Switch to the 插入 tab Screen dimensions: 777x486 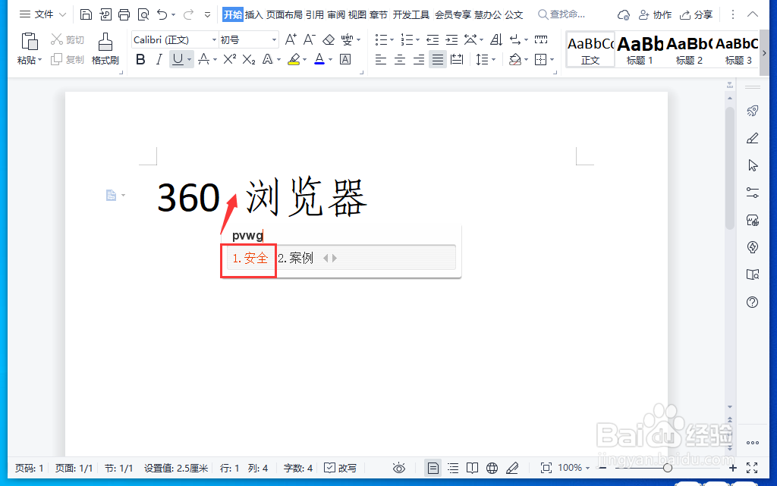(253, 15)
